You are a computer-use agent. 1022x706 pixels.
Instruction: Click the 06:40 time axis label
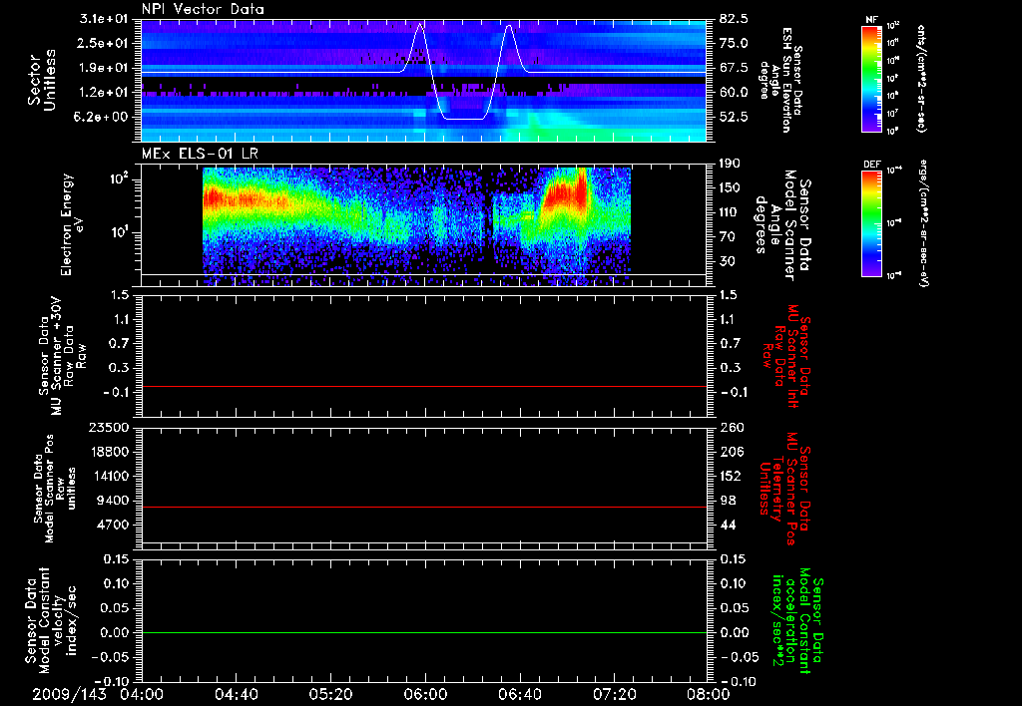coord(519,694)
